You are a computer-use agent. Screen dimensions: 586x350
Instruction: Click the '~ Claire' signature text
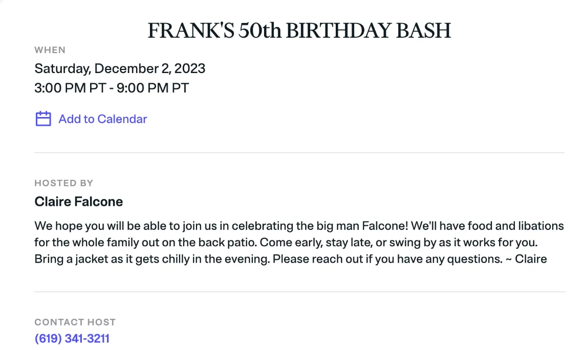click(527, 259)
